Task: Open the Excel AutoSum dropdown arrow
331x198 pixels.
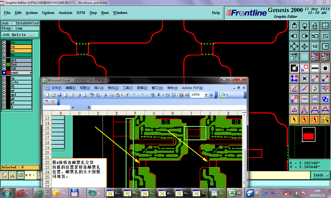Action: (163, 95)
